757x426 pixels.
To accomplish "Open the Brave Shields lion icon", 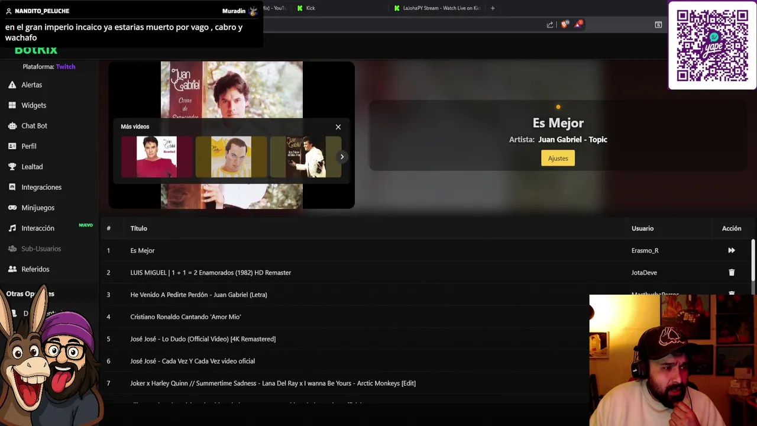I will (x=564, y=24).
